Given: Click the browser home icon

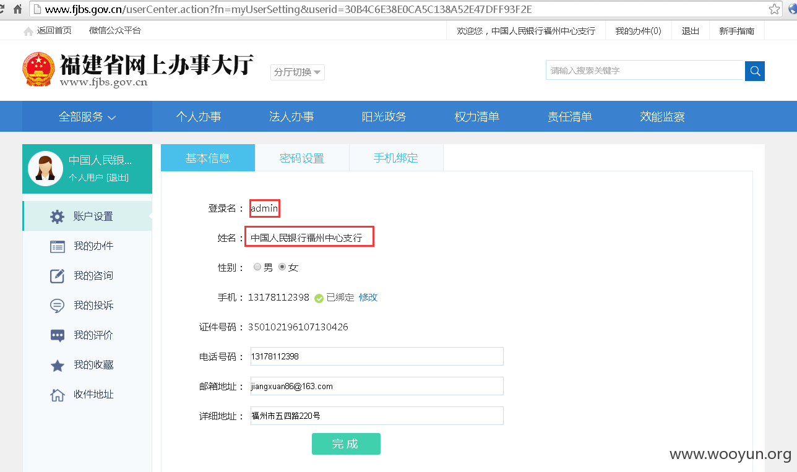Looking at the screenshot, I should (18, 9).
